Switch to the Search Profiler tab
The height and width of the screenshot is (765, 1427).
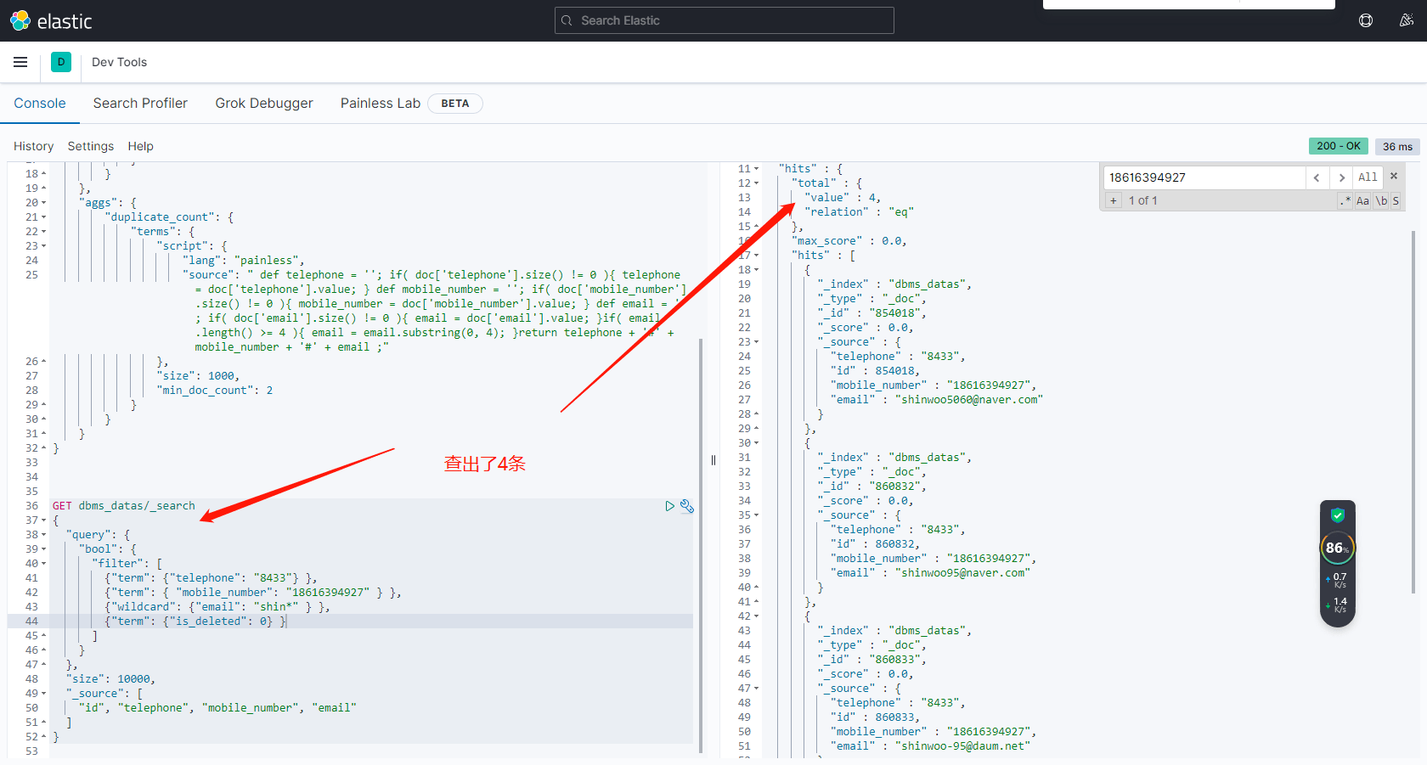140,103
